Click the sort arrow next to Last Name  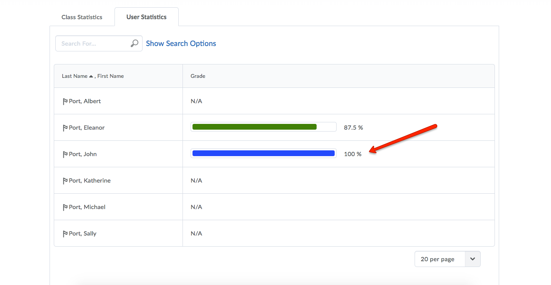[x=91, y=76]
